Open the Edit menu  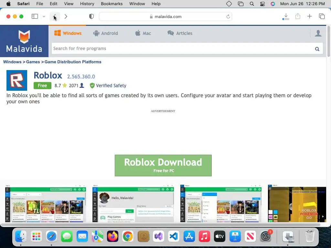click(53, 4)
